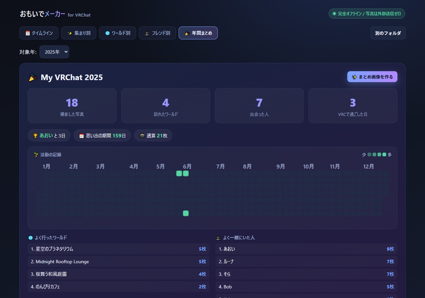Viewport: 425px width, 298px height.
Task: Select the 星空のプラネタリウム world row
Action: 118,249
